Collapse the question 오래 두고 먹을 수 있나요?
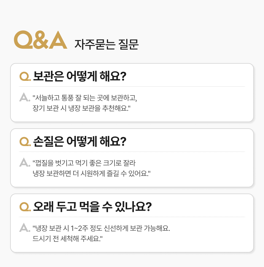 tap(92, 206)
